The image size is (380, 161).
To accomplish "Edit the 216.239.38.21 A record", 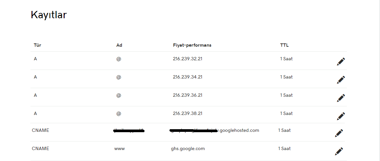I will [341, 116].
